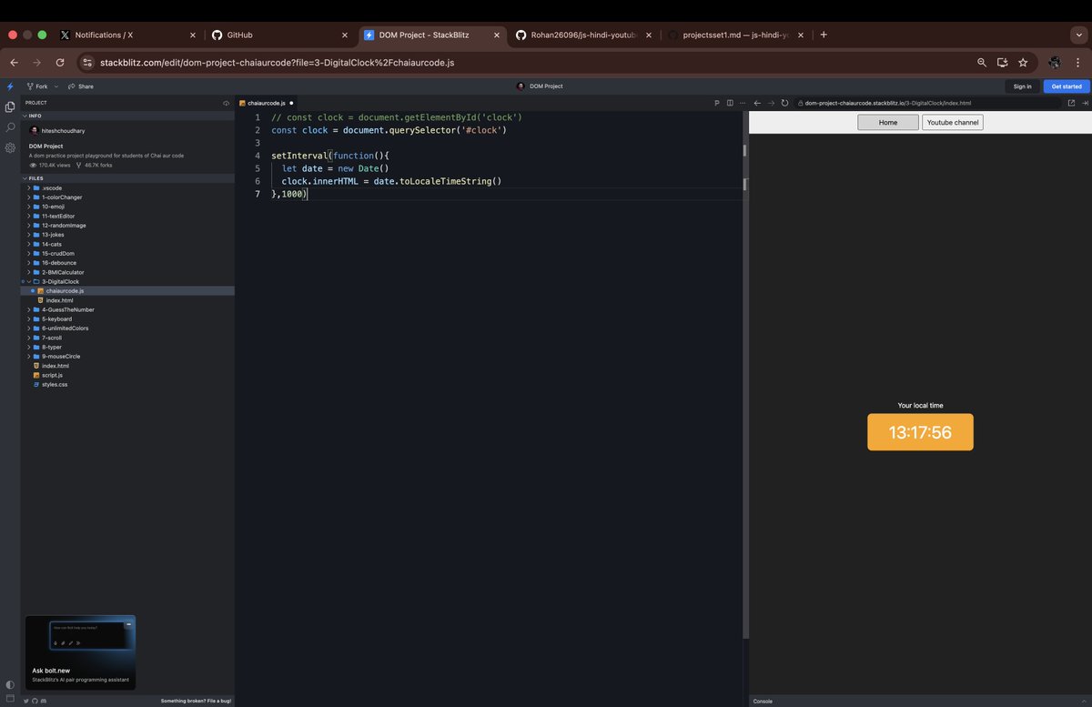The width and height of the screenshot is (1092, 707).
Task: Expand the .vscode folder
Action: [52, 187]
